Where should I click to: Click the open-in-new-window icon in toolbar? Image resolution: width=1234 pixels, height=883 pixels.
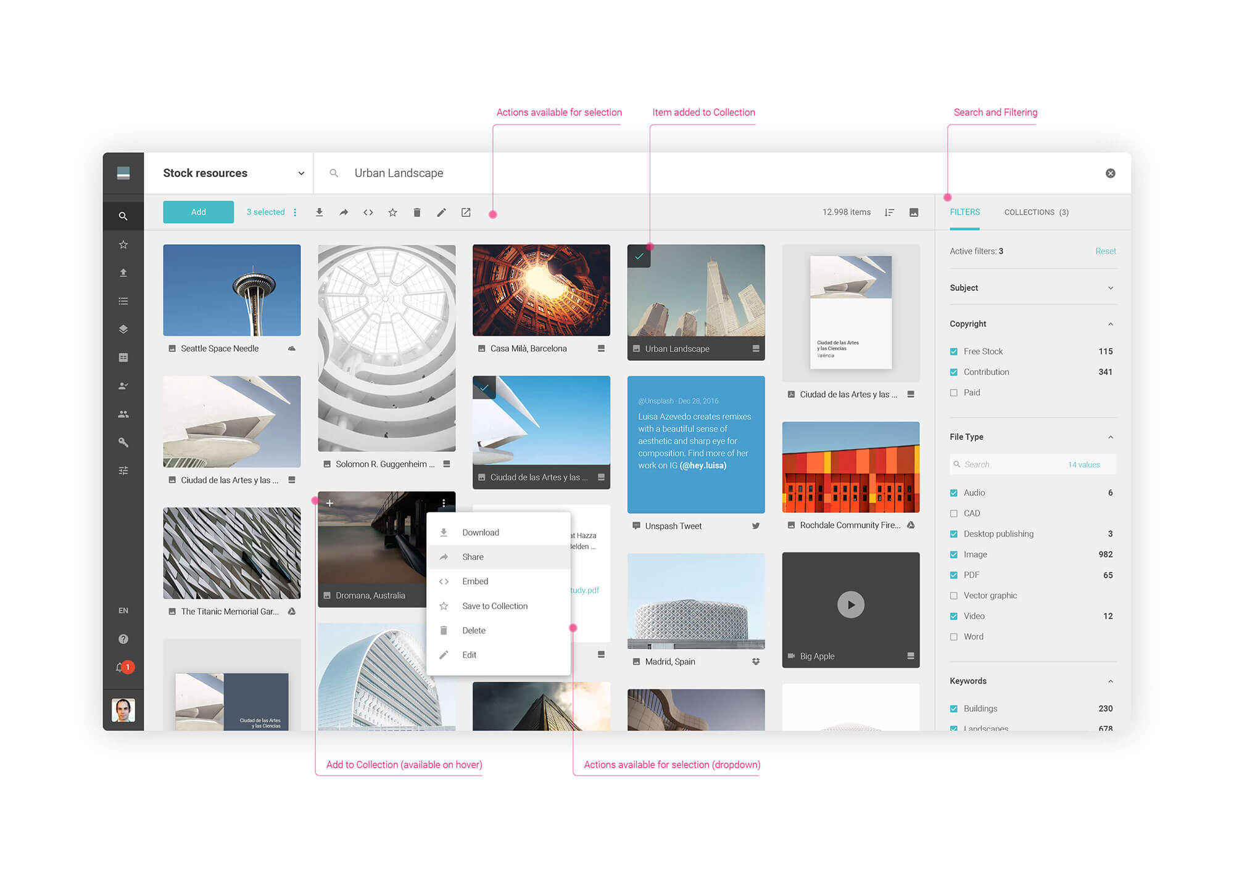466,212
